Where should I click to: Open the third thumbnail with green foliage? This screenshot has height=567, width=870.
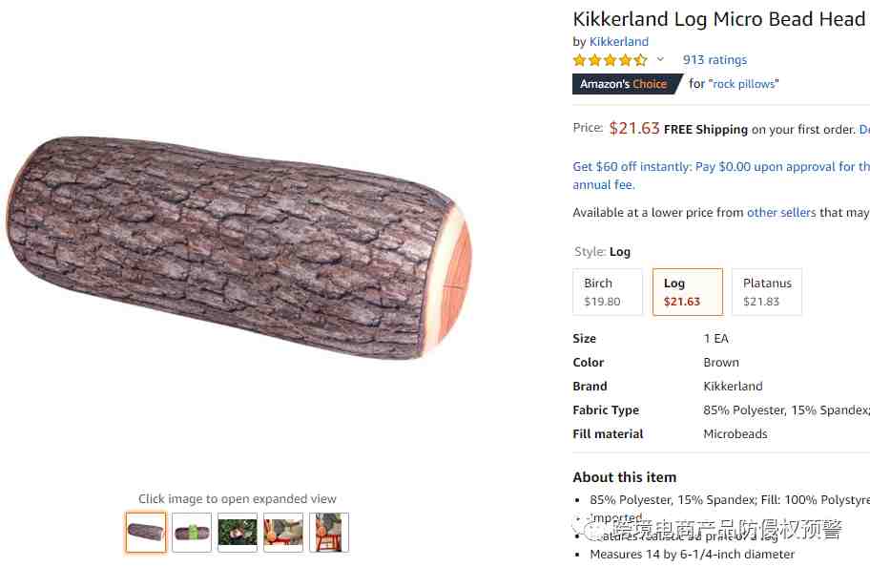(238, 533)
